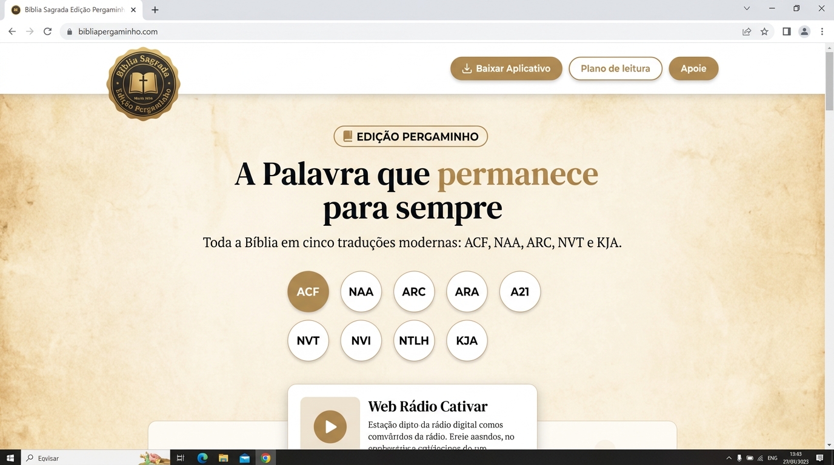
Task: Open Chrome three-dot menu
Action: (x=822, y=31)
